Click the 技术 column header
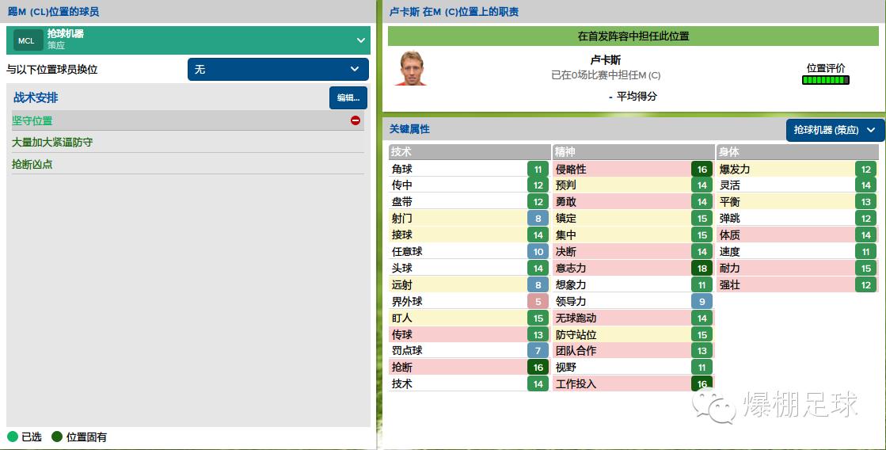Image resolution: width=886 pixels, height=450 pixels. (469, 151)
